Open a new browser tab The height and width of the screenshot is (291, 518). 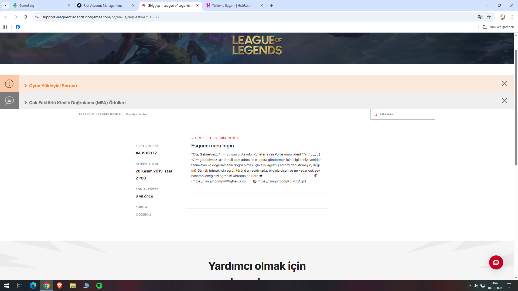[271, 5]
